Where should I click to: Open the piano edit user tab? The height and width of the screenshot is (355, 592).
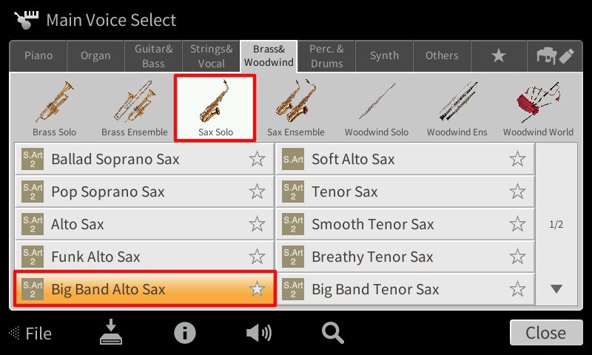555,55
